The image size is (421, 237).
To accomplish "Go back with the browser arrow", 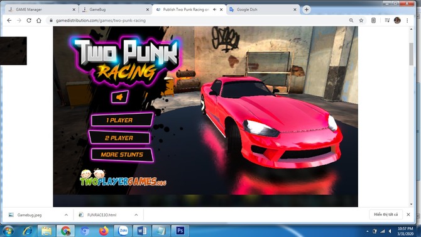I will (x=9, y=20).
